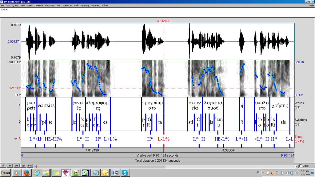The height and width of the screenshot is (177, 315).
Task: Play the 4.812490 seconds segment bar
Action: pyautogui.click(x=92, y=150)
